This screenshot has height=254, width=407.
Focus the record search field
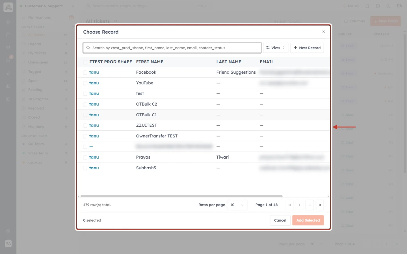coord(172,48)
